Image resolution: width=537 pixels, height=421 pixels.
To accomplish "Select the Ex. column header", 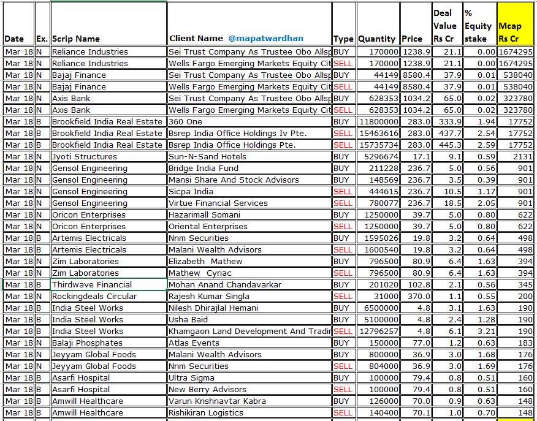I will coord(42,24).
